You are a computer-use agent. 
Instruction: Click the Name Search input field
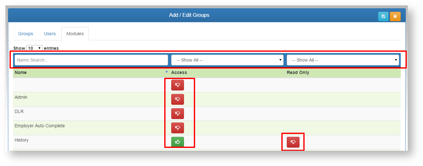[x=91, y=60]
